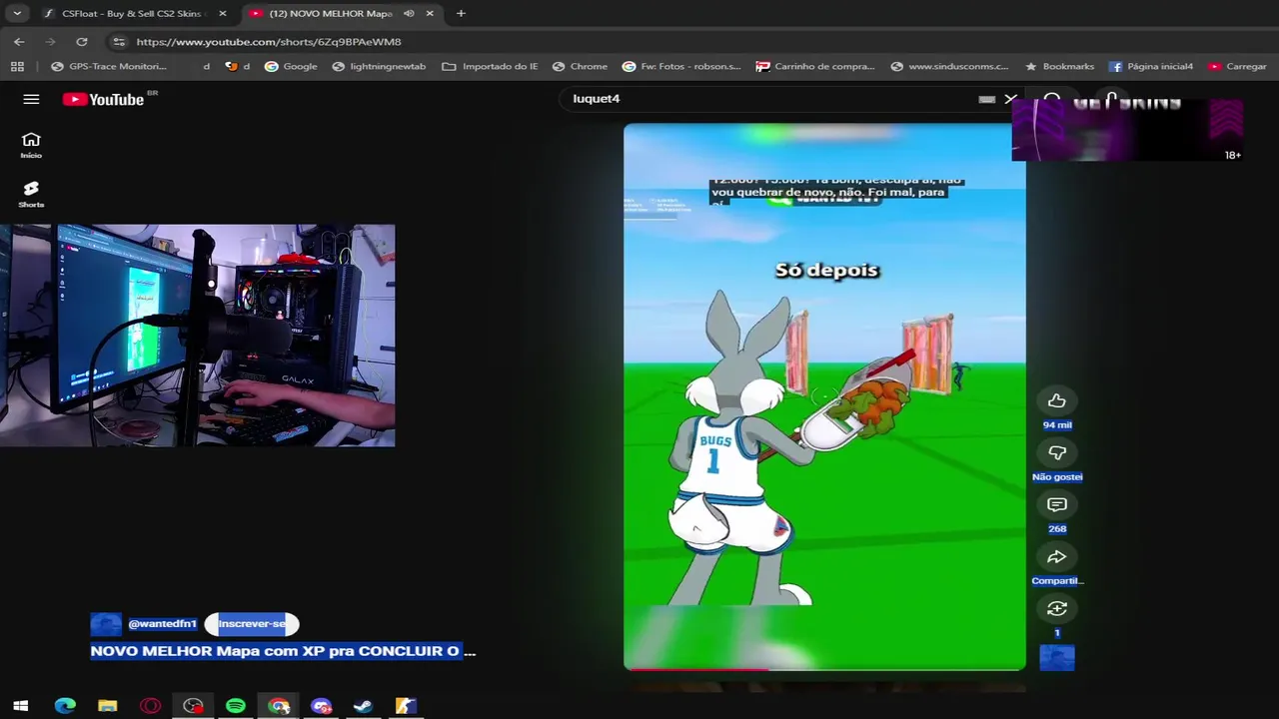The height and width of the screenshot is (719, 1279).
Task: Open the GPS-Trace Monitoring bookmark
Action: click(108, 66)
